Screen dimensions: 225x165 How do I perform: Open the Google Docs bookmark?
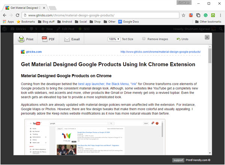(129, 22)
